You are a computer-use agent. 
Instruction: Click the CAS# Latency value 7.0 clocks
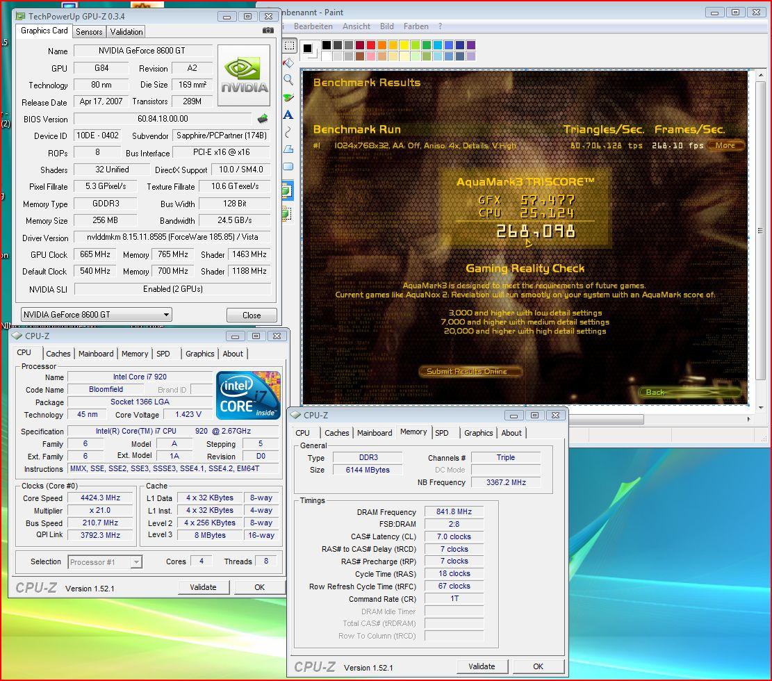(454, 536)
